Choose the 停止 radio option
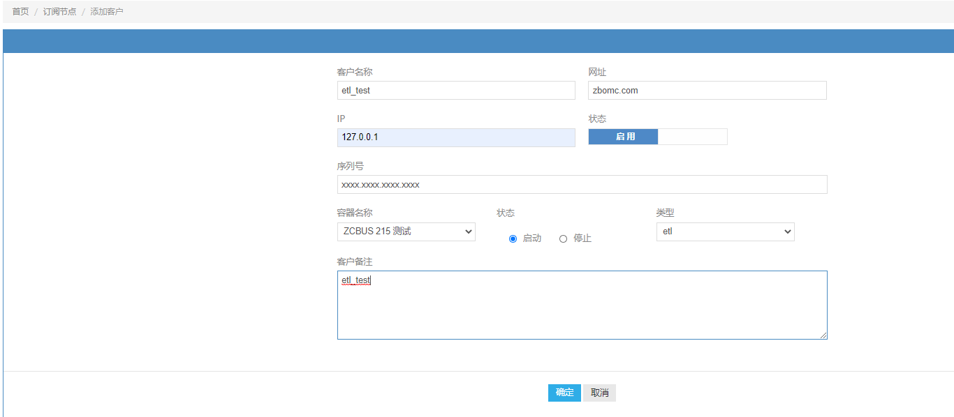This screenshot has width=954, height=417. tap(563, 238)
